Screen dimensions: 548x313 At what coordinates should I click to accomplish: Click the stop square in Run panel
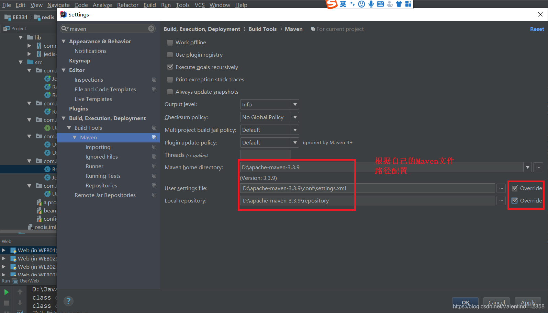(6, 303)
